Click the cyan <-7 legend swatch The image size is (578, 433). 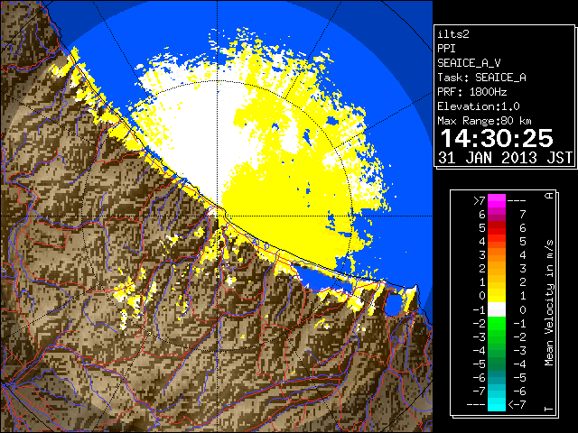point(497,404)
